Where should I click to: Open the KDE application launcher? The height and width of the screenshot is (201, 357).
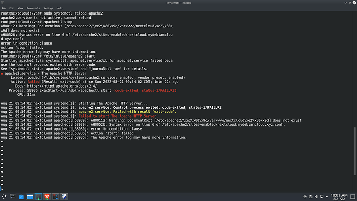[4, 197]
